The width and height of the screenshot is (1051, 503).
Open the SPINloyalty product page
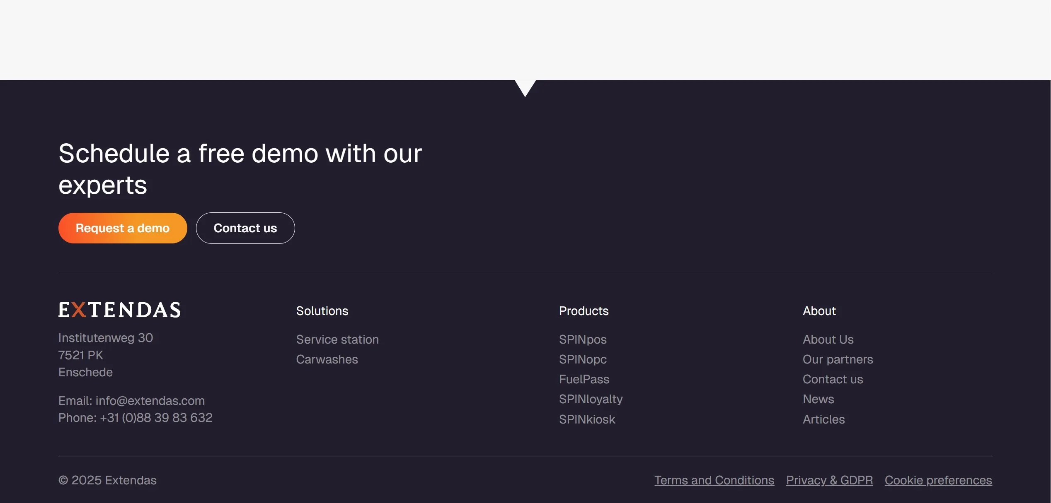click(x=591, y=399)
